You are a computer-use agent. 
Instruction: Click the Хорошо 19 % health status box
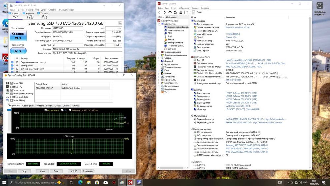(x=18, y=36)
